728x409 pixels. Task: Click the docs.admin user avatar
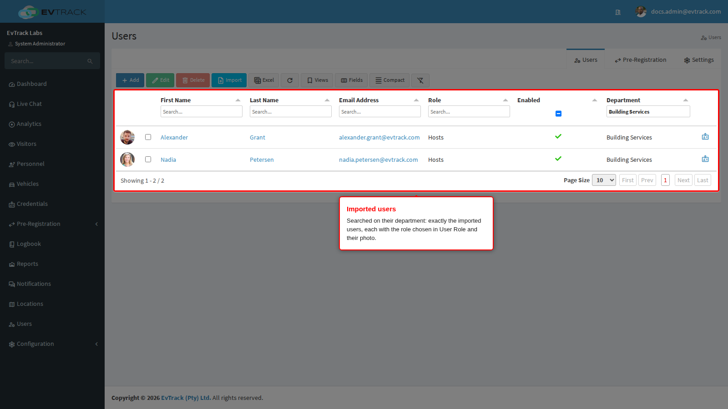coord(641,12)
